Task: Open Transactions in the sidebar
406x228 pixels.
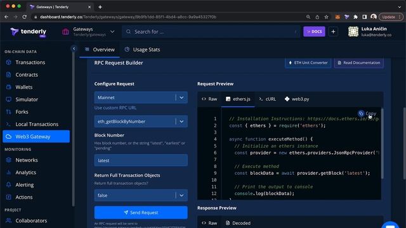Action: tap(30, 62)
